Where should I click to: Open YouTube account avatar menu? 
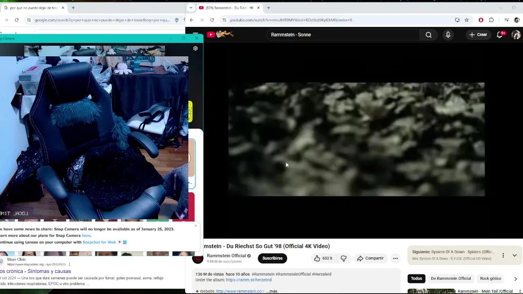(x=516, y=35)
